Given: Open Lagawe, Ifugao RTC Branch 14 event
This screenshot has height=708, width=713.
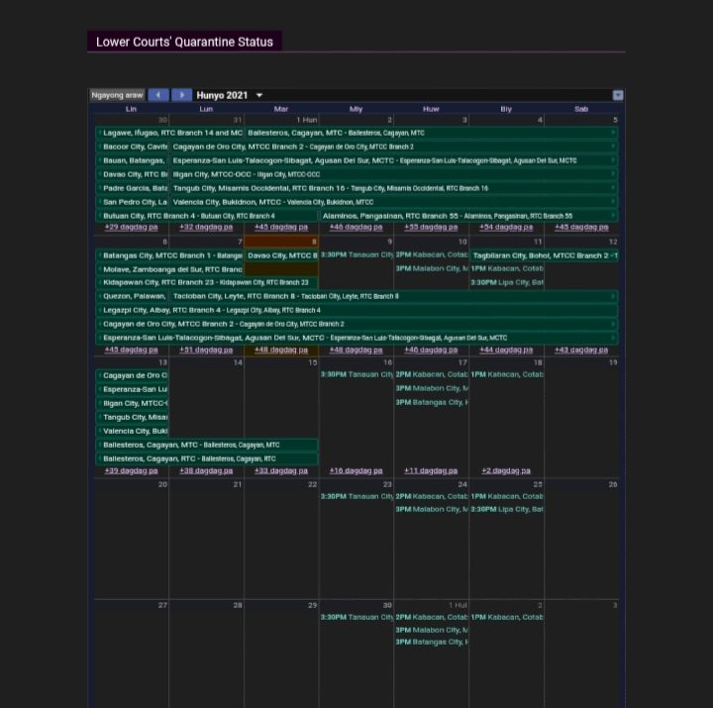Looking at the screenshot, I should click(170, 132).
